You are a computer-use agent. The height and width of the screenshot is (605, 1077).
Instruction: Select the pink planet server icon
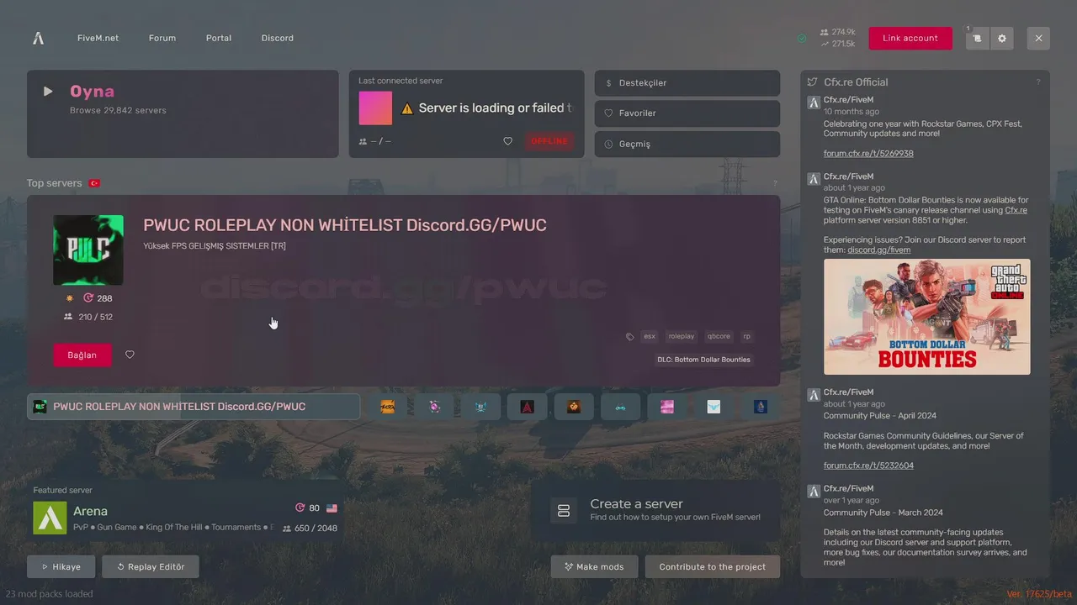[434, 407]
